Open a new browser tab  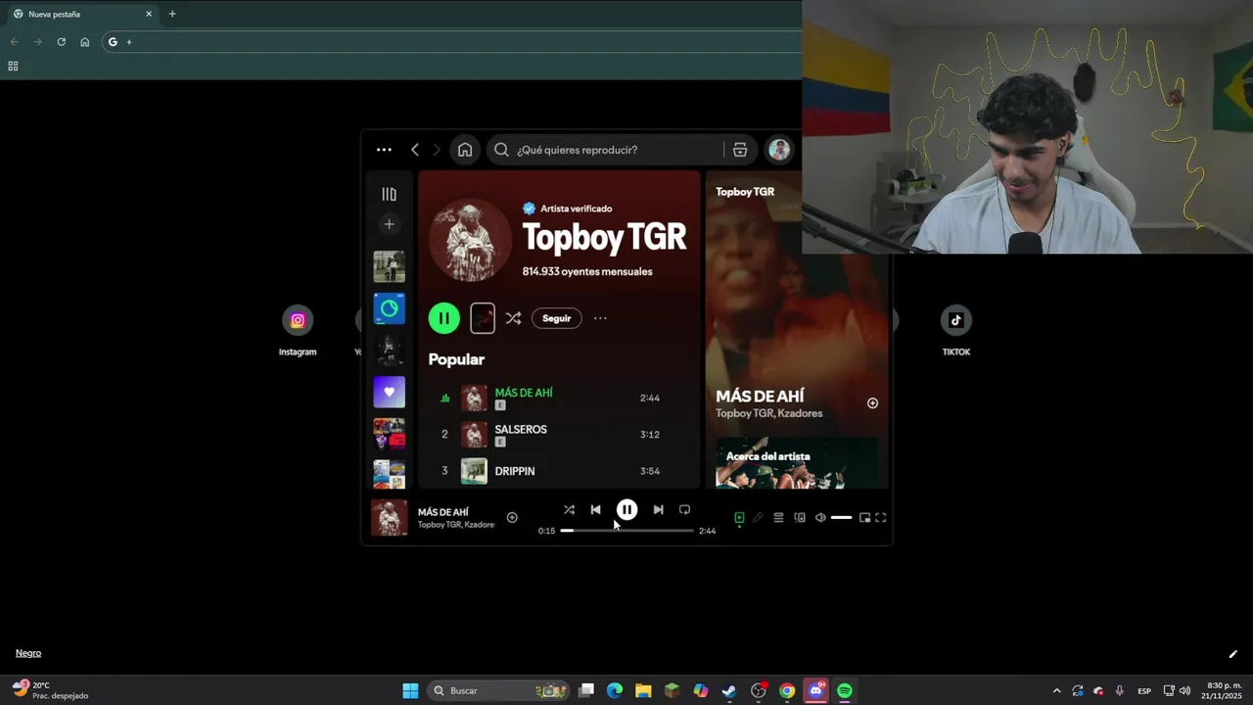(172, 14)
